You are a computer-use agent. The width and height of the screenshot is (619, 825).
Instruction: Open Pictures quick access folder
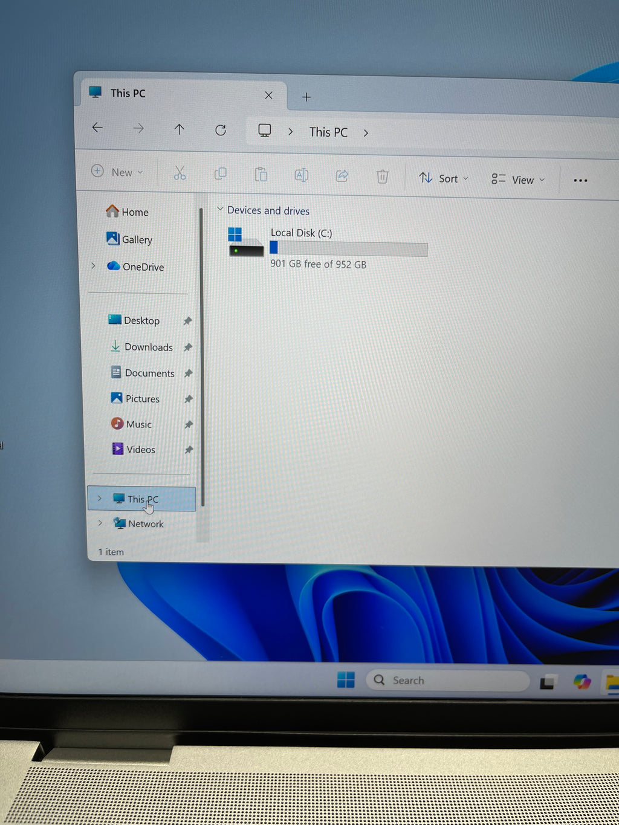pos(135,398)
